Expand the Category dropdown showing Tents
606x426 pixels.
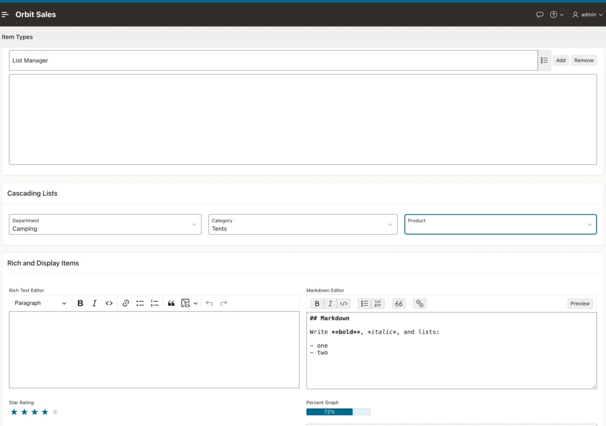click(x=302, y=225)
